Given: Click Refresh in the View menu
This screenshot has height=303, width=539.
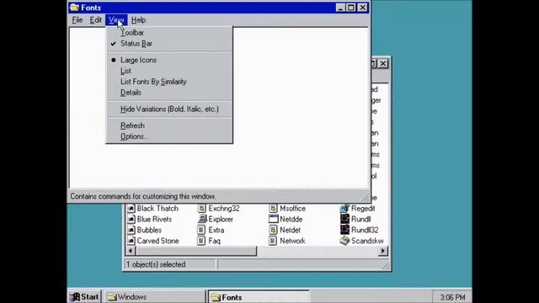Looking at the screenshot, I should coord(169,125).
